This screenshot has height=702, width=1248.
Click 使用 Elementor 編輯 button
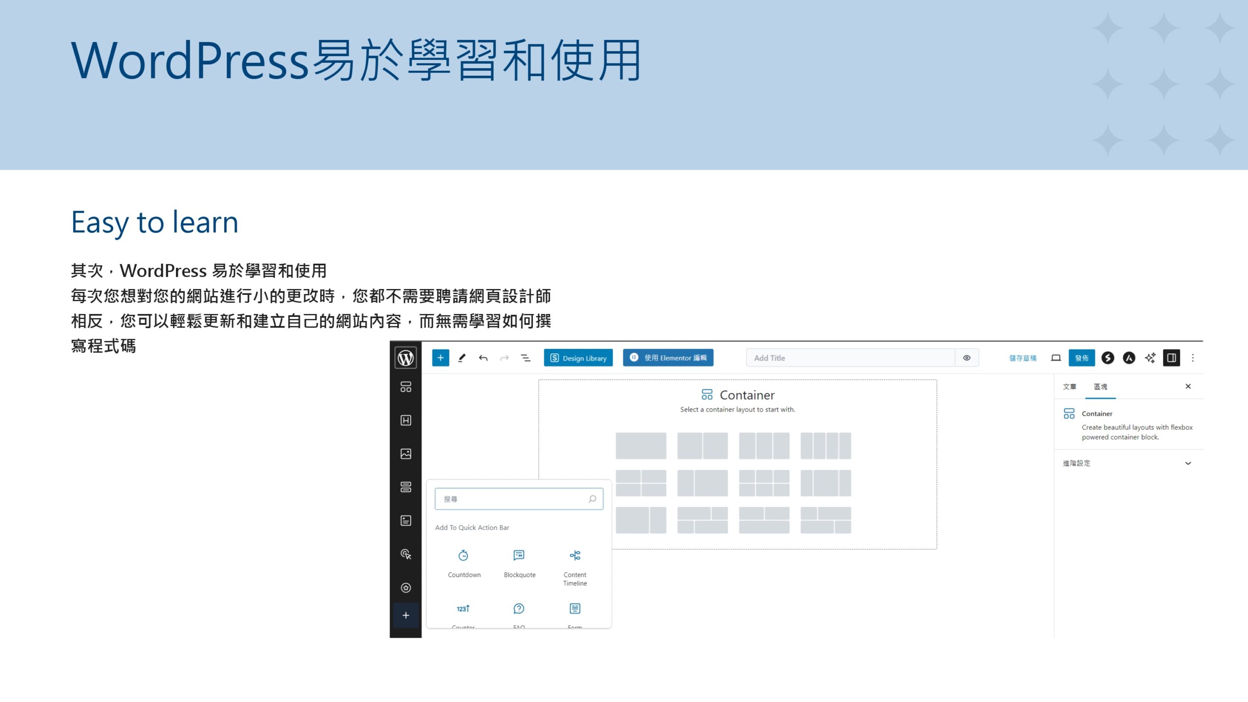point(668,358)
